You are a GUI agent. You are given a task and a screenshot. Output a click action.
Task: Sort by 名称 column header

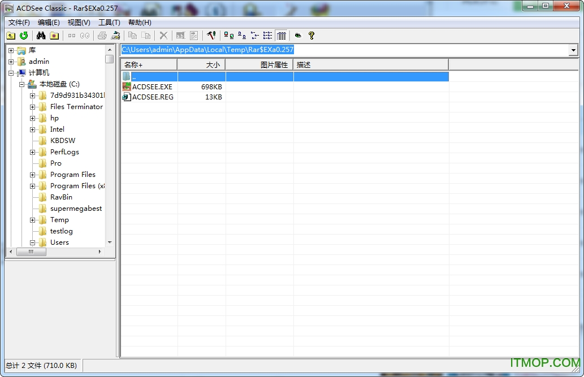coord(149,65)
